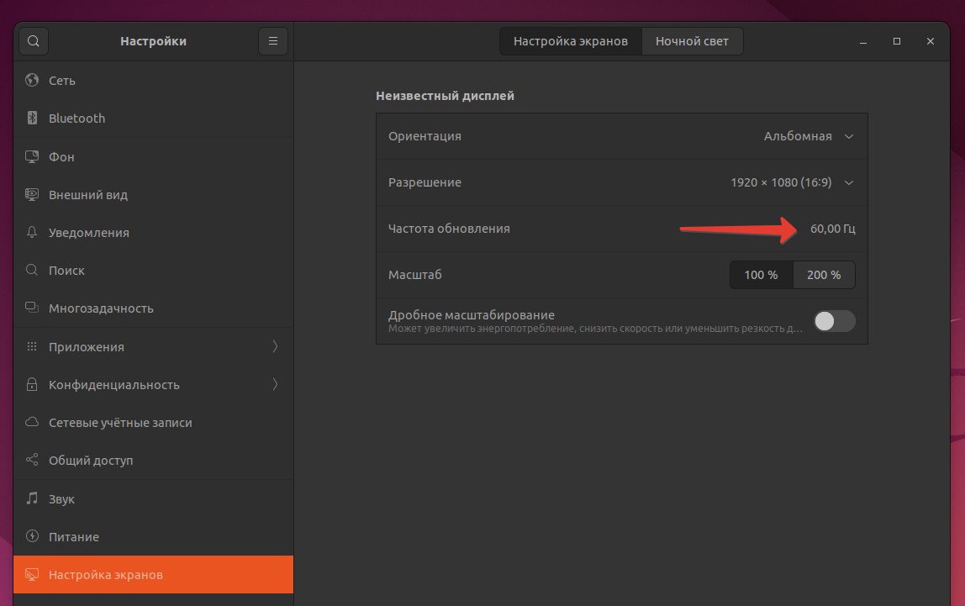Click the music note icon beside Звук

point(32,498)
